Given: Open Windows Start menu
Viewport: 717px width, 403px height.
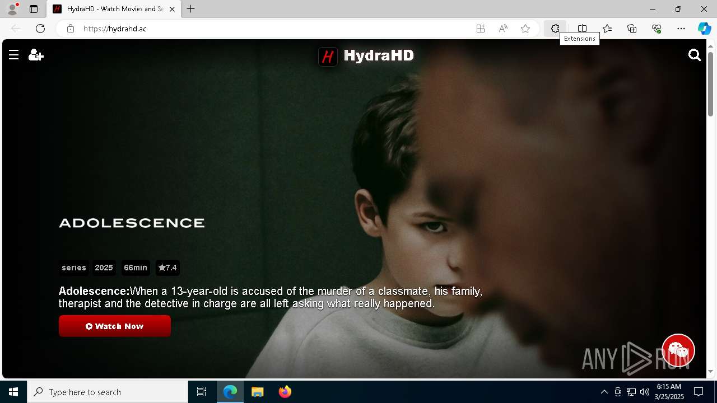Looking at the screenshot, I should (x=13, y=392).
